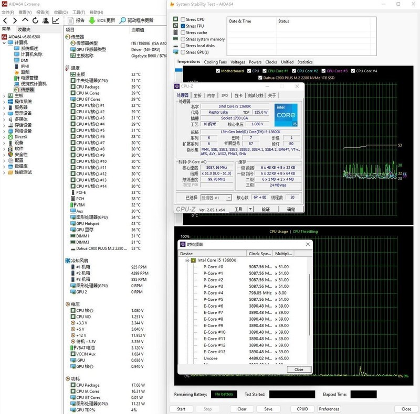Switch to the Voltages tab
Screen dimensions: 420x414
pos(237,62)
